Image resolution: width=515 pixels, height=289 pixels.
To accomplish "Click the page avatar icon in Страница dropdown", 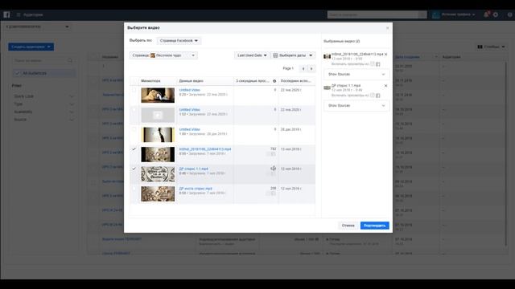I will (153, 55).
